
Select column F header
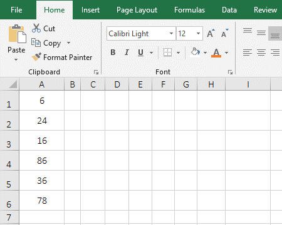coord(163,84)
